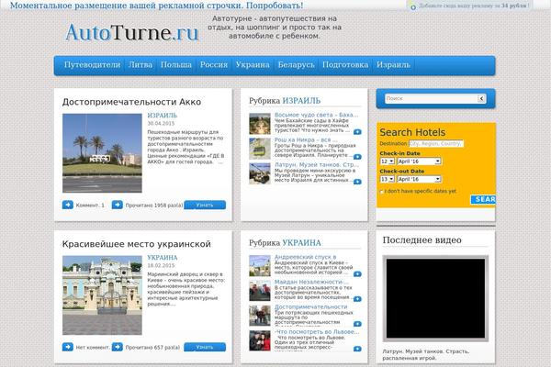Open the Путеводители menu item

92,65
